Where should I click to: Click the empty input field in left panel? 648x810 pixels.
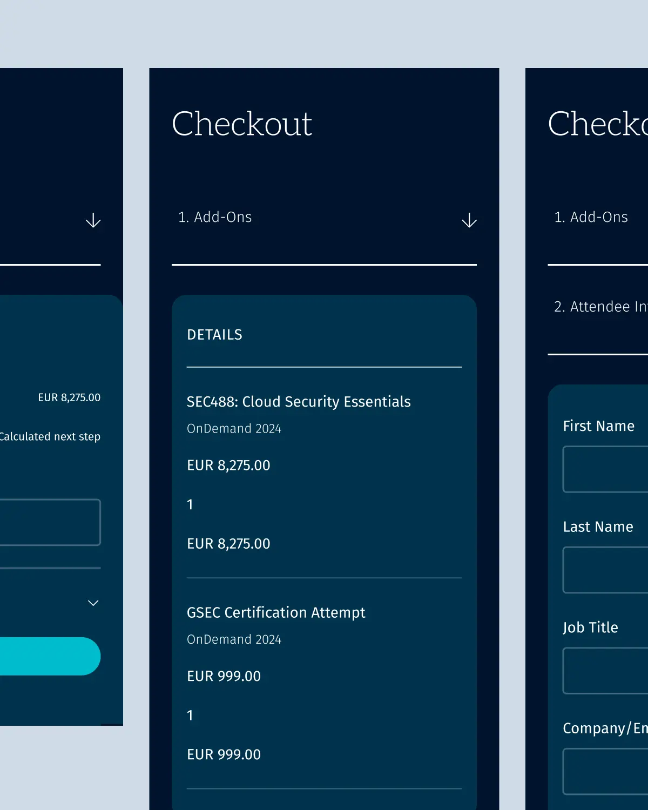tap(50, 522)
